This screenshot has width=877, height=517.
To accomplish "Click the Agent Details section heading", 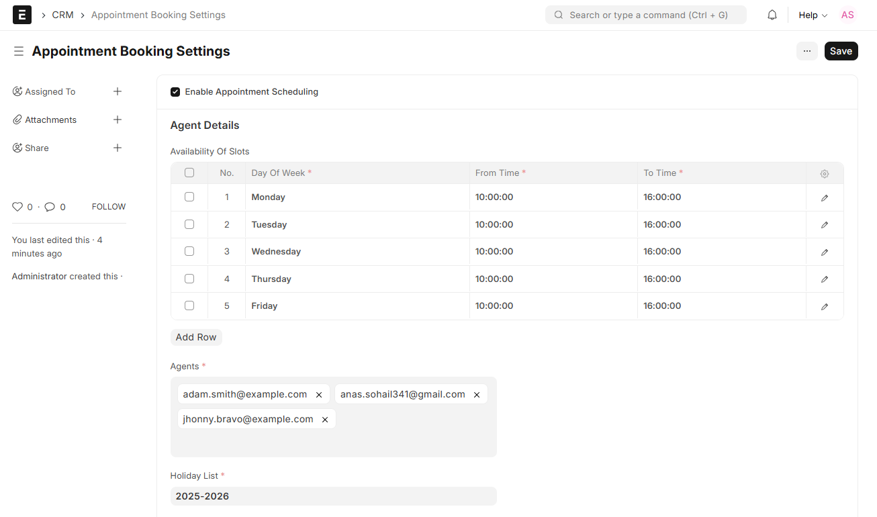I will (205, 126).
